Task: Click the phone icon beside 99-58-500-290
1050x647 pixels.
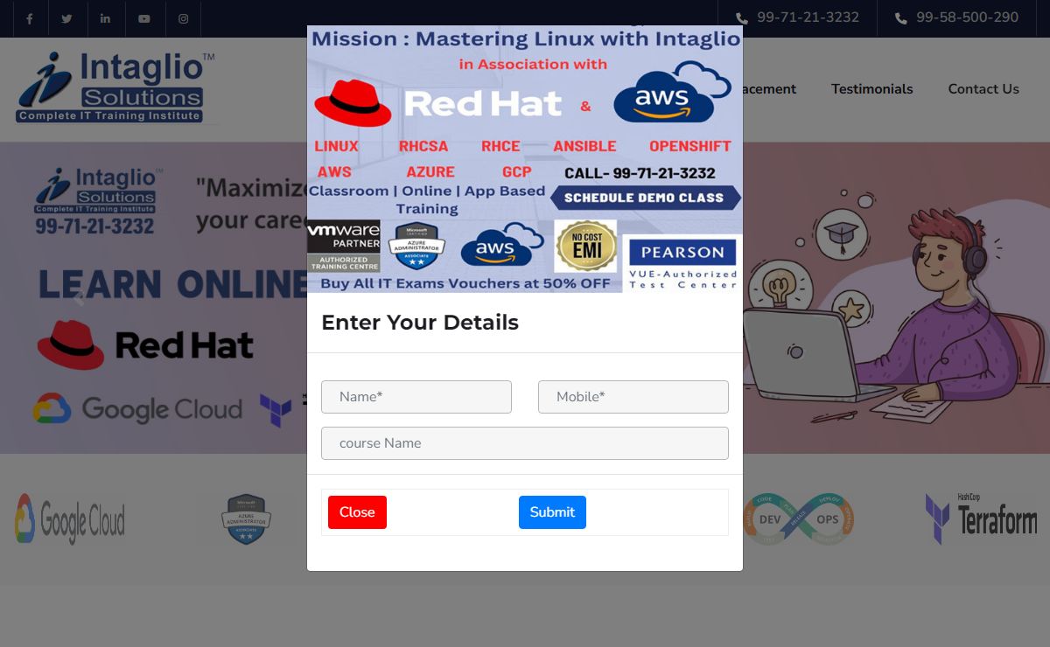Action: coord(901,18)
